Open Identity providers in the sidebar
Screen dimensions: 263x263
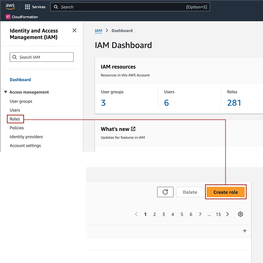pyautogui.click(x=26, y=137)
